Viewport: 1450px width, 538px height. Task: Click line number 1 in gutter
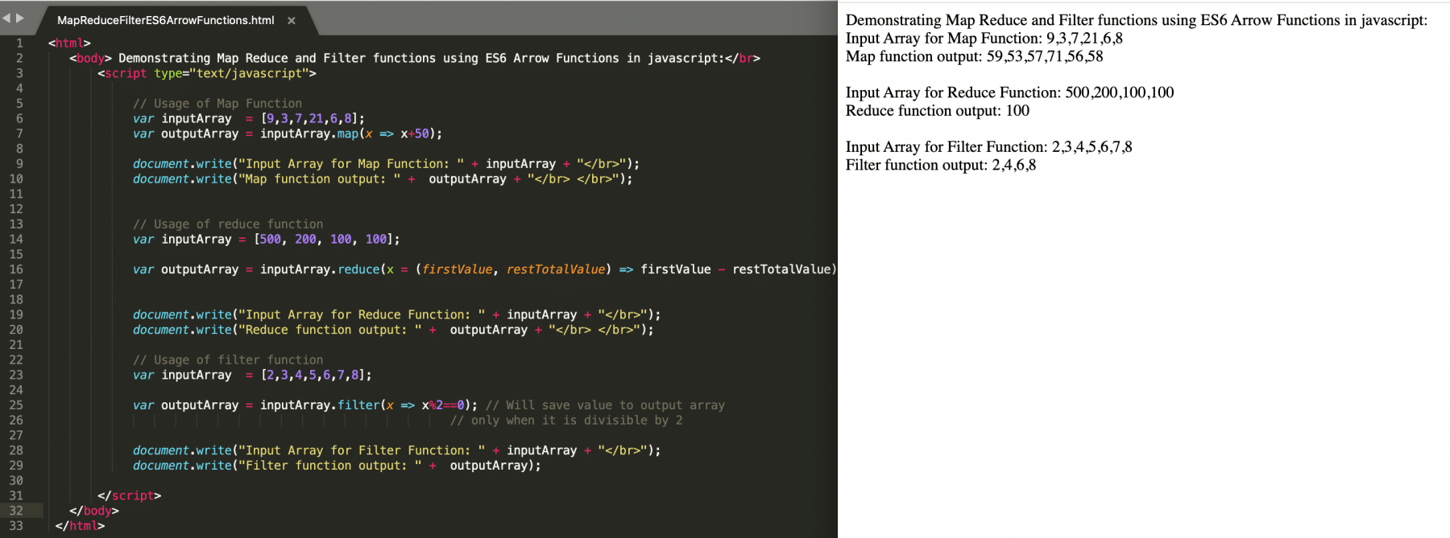[19, 43]
